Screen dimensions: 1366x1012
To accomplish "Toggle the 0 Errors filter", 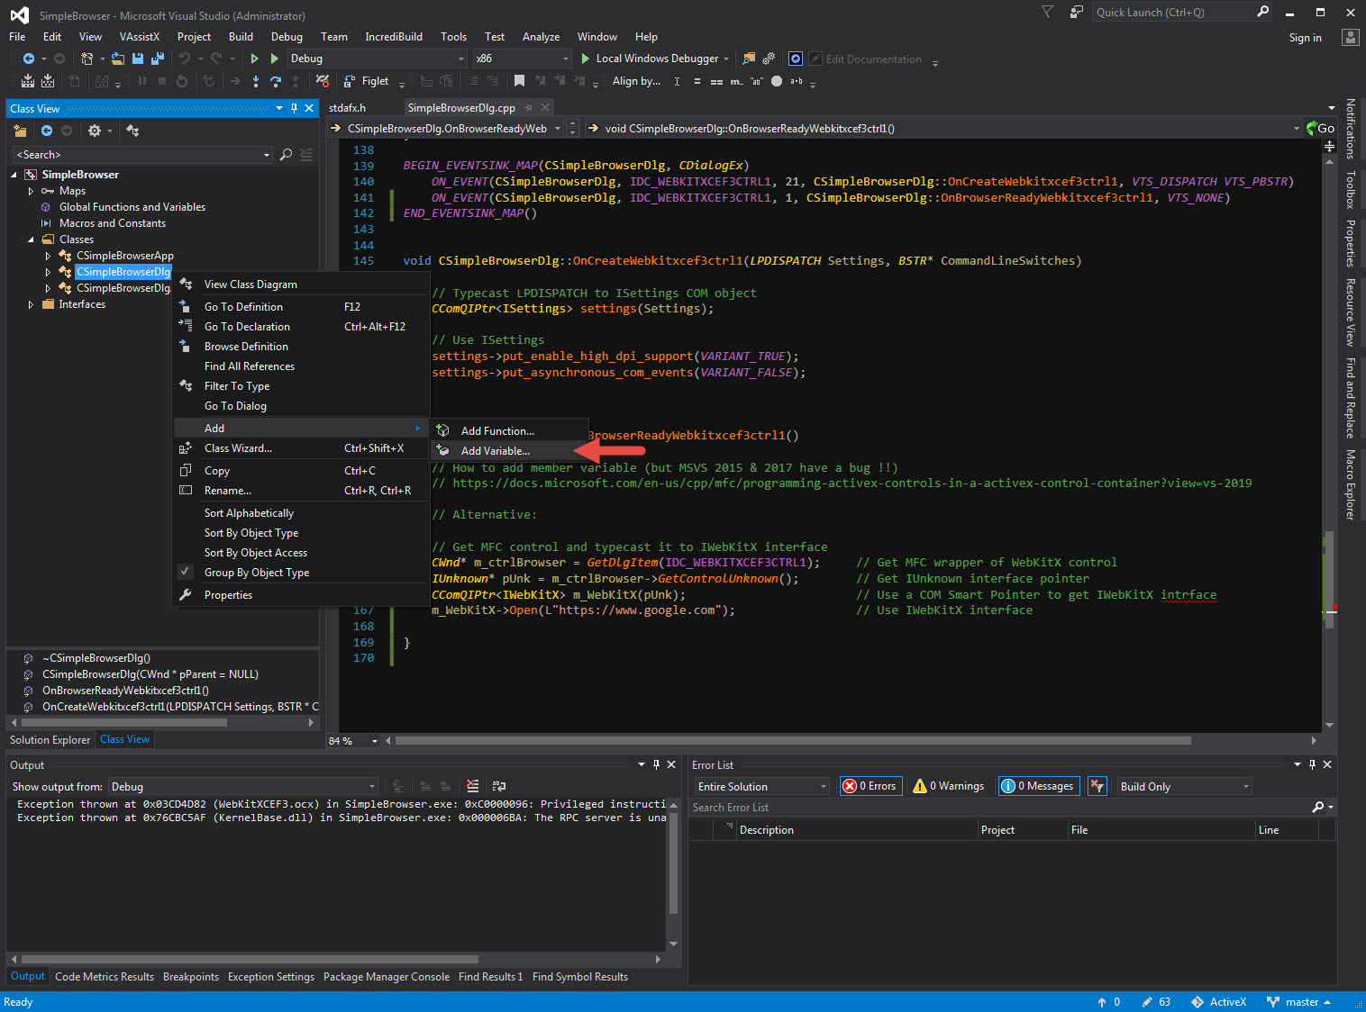I will tap(870, 786).
